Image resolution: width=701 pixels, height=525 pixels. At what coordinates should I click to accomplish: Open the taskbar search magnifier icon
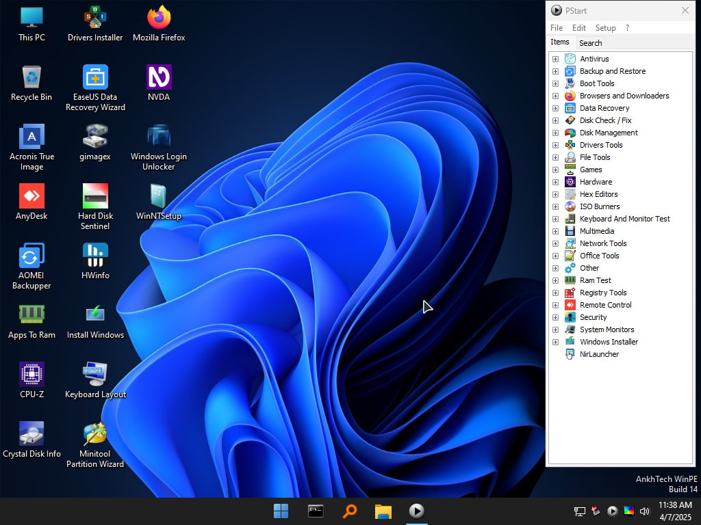click(x=349, y=511)
